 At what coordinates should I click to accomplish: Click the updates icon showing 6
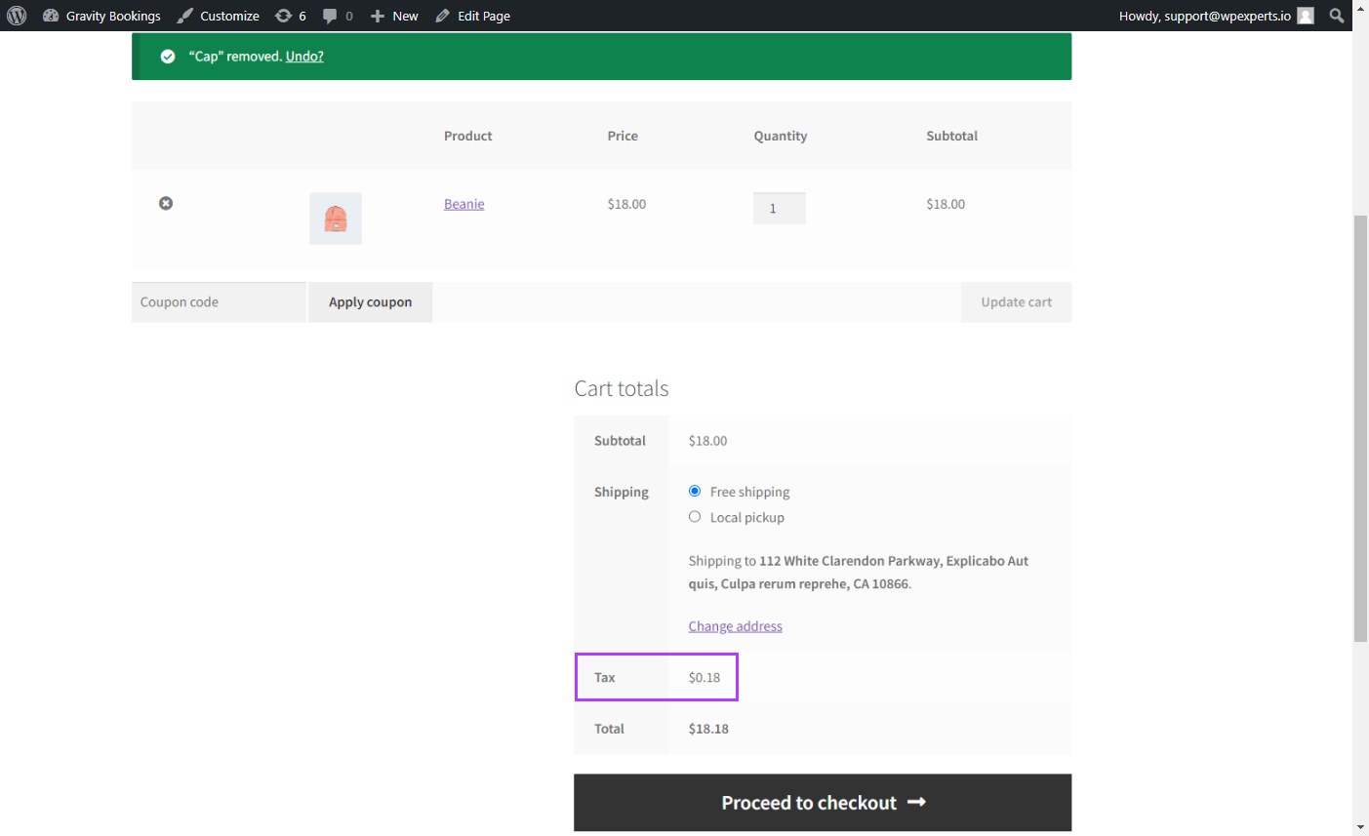pyautogui.click(x=283, y=16)
